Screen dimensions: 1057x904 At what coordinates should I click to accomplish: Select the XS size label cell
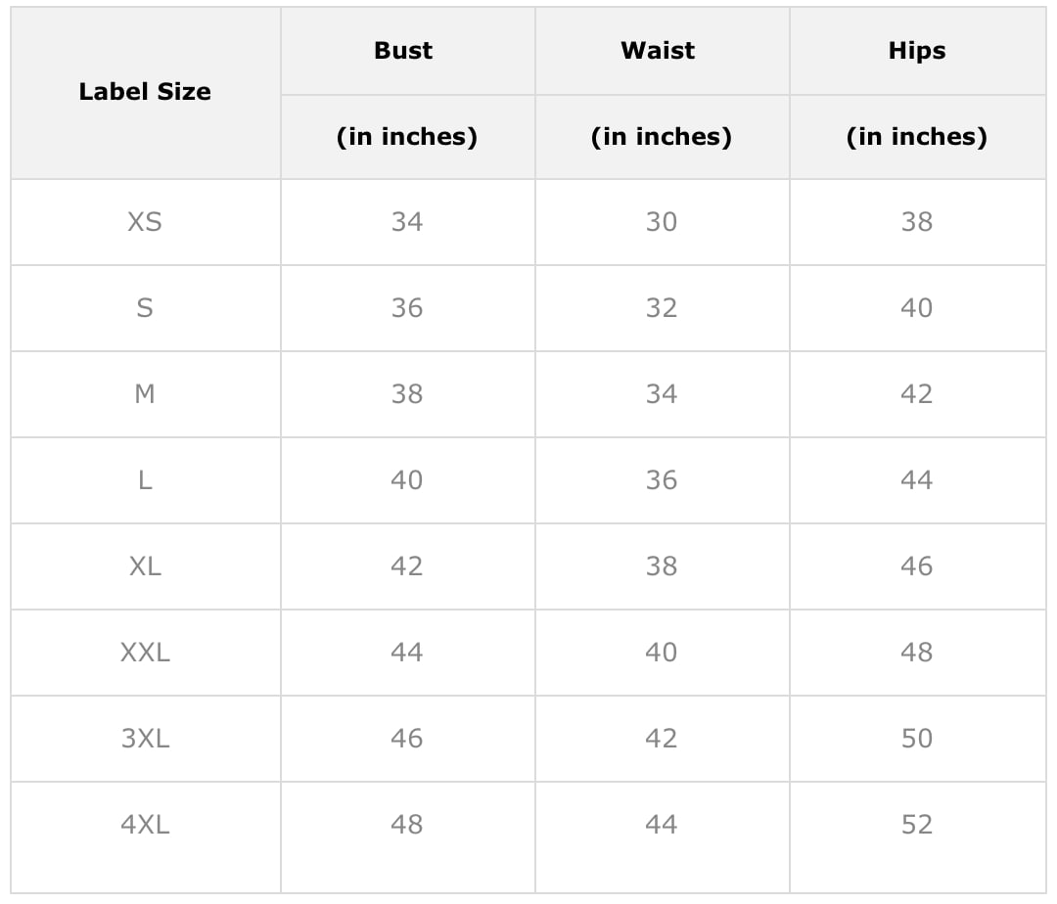tap(145, 222)
